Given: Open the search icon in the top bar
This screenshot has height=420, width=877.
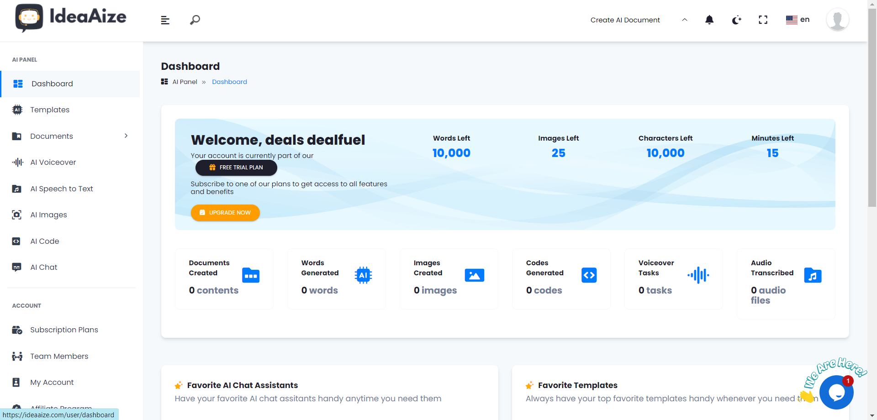Looking at the screenshot, I should pos(195,20).
